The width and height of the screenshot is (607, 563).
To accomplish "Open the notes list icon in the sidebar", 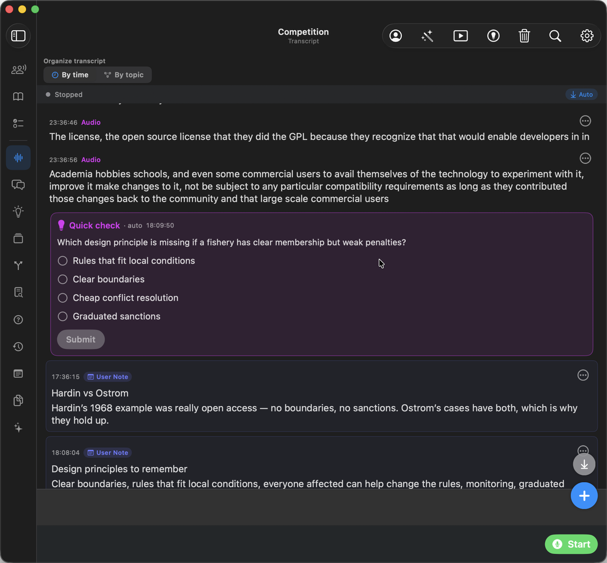I will (x=18, y=374).
